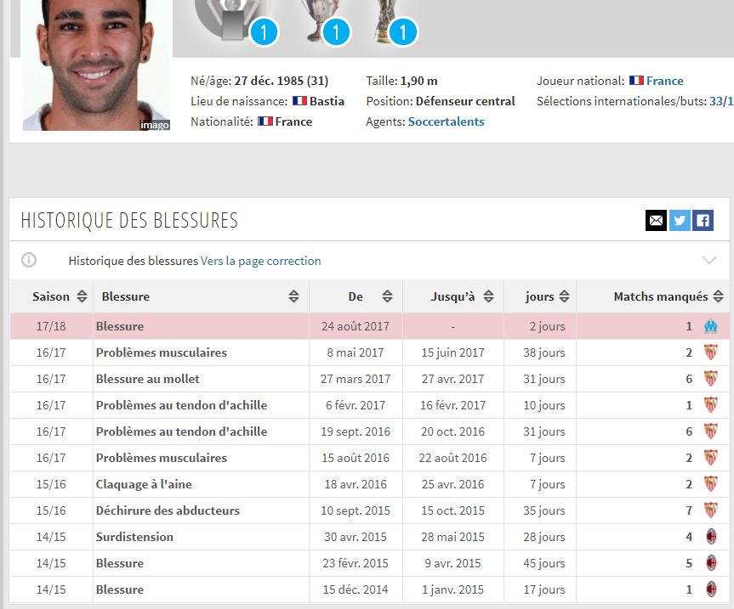734x609 pixels.
Task: Share the injury history on Twitter
Action: 680,221
